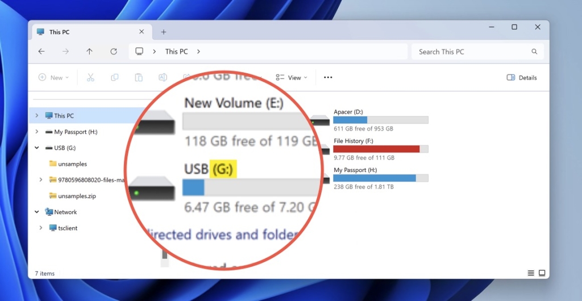Open the See more options menu
Image resolution: width=582 pixels, height=301 pixels.
328,77
